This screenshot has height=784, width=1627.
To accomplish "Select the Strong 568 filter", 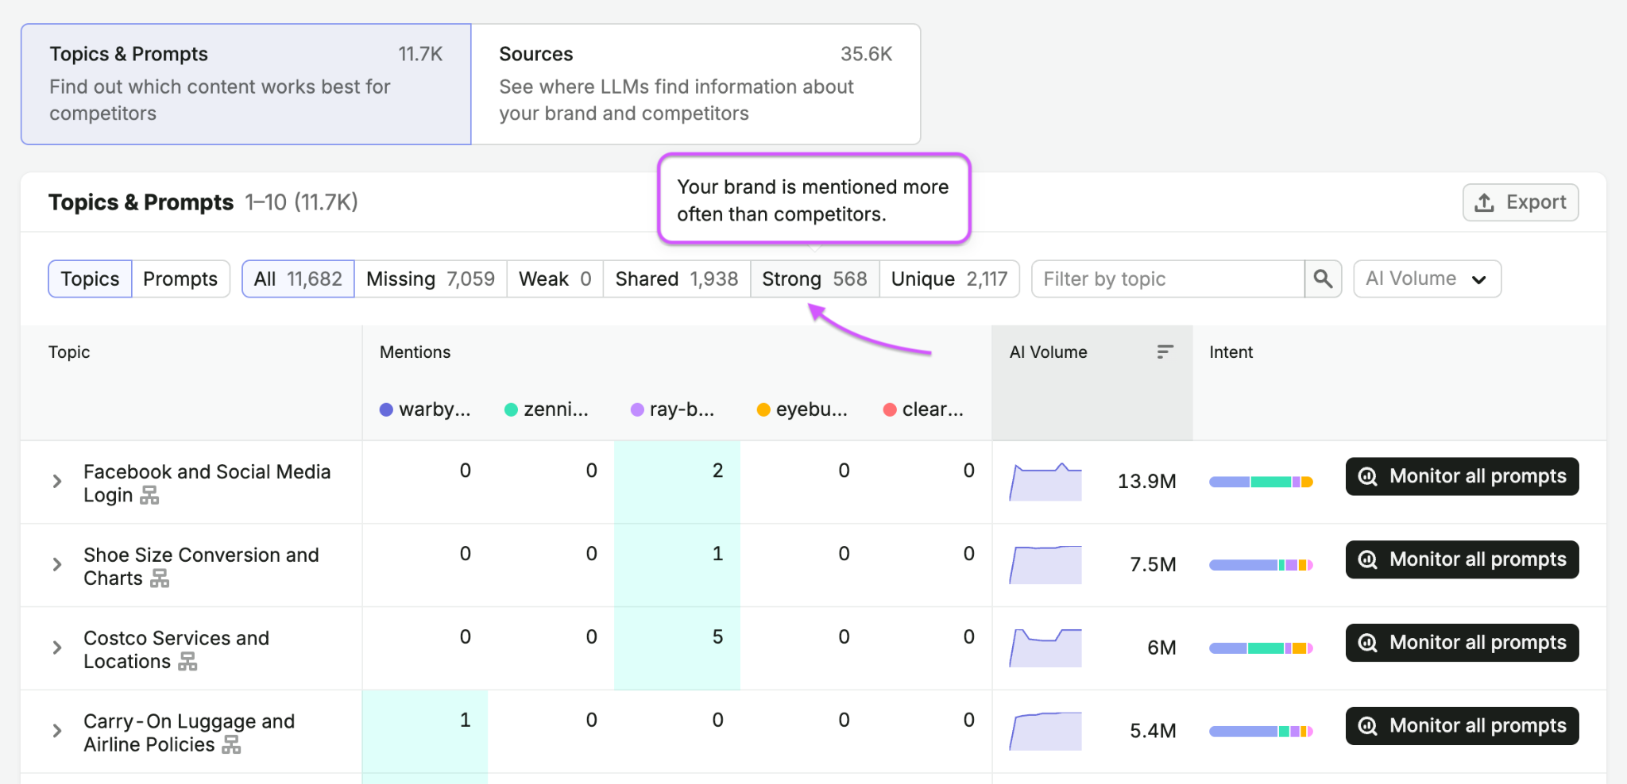I will point(814,279).
